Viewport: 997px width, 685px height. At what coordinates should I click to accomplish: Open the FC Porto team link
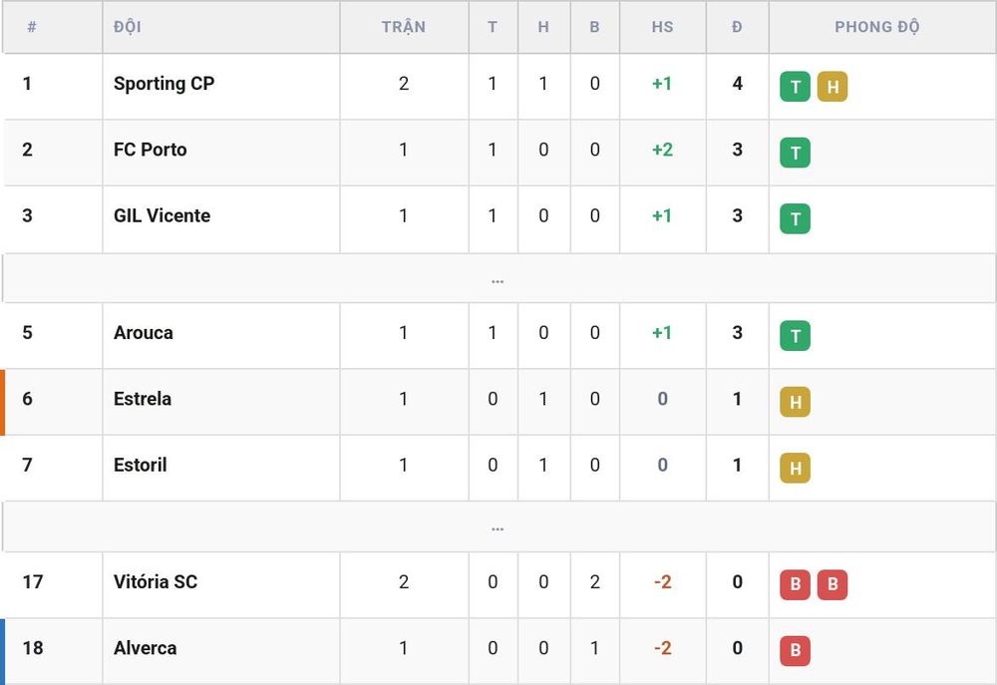click(x=151, y=150)
